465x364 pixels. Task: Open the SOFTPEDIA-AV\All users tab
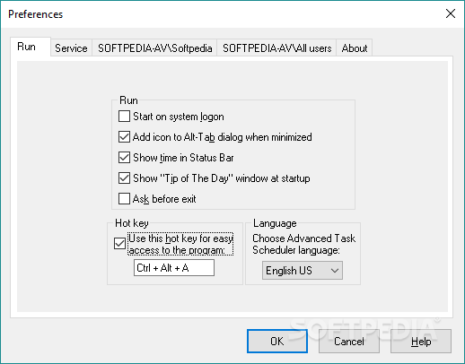pyautogui.click(x=276, y=48)
